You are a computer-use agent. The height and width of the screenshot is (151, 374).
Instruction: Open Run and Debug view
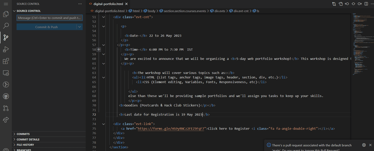(6, 49)
